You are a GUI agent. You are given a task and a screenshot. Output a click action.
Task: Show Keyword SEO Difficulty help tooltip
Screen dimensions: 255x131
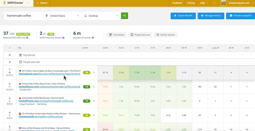click(27, 38)
